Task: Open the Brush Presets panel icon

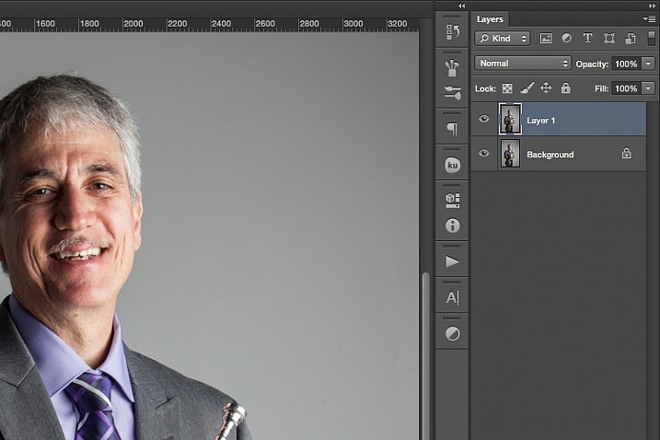Action: (x=452, y=68)
